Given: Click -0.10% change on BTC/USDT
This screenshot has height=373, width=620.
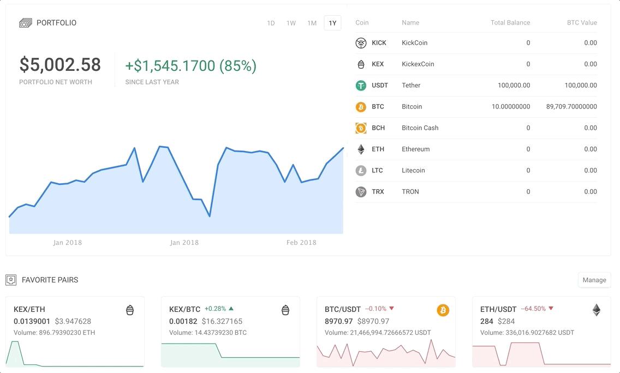Looking at the screenshot, I should pyautogui.click(x=375, y=309).
